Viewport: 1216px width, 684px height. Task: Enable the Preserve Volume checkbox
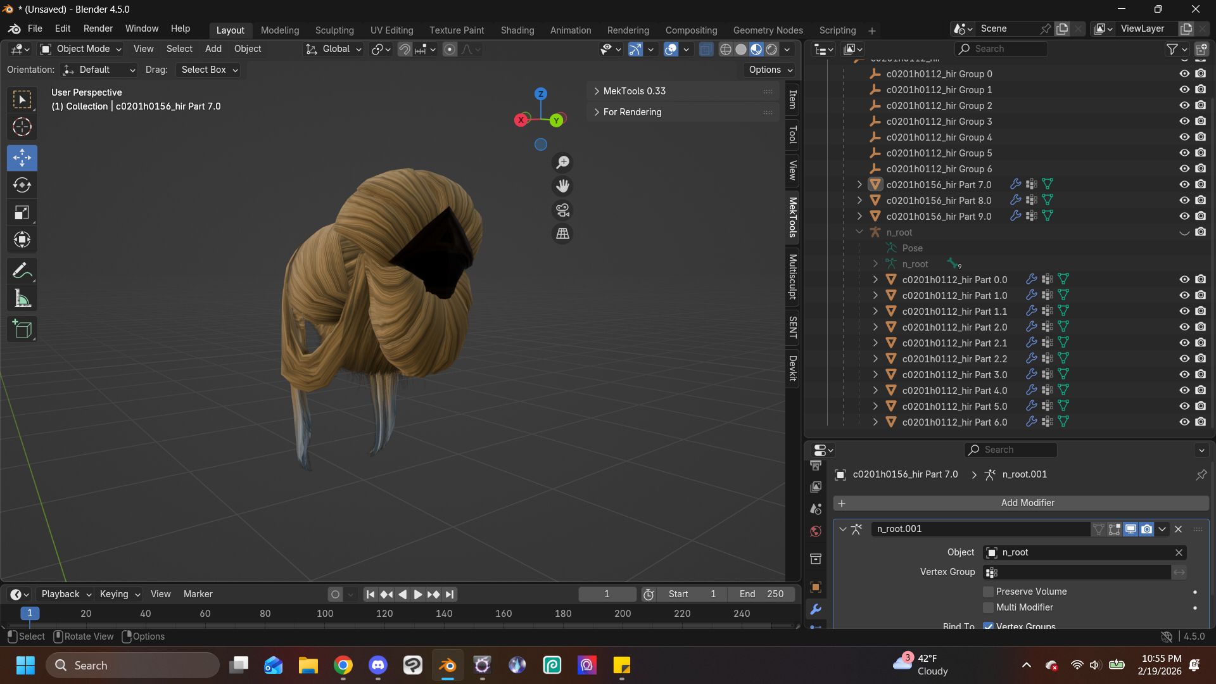pos(988,592)
